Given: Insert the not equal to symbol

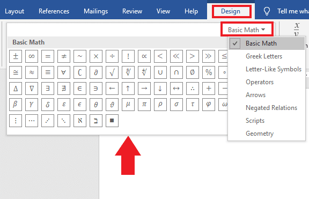Looking at the screenshot, I should tap(64, 56).
